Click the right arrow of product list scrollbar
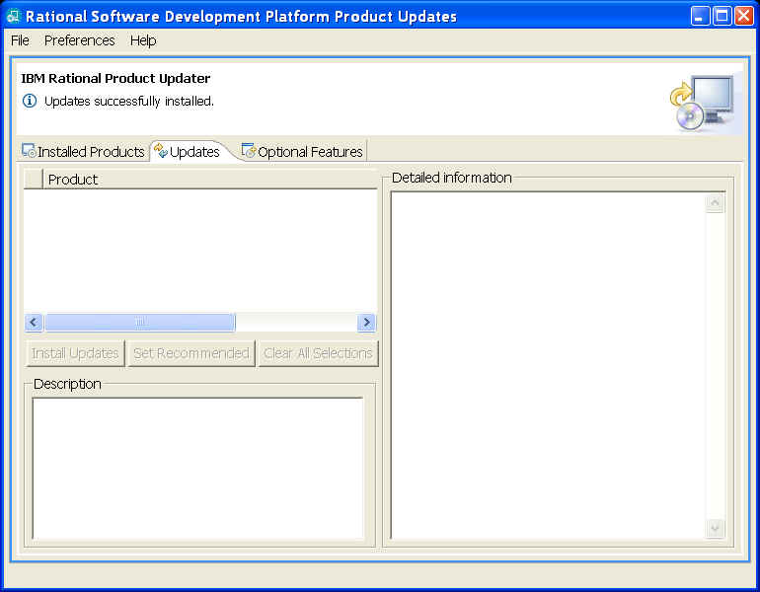The height and width of the screenshot is (592, 760). (x=366, y=323)
